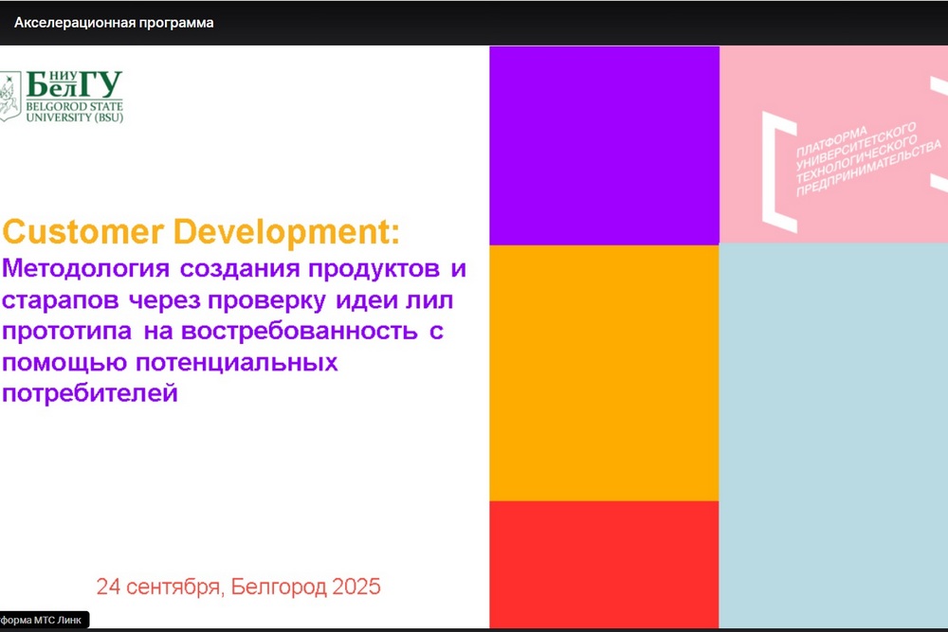Click the phrase 'помощью потенциальных' in subtitle
948x632 pixels.
coord(171,363)
